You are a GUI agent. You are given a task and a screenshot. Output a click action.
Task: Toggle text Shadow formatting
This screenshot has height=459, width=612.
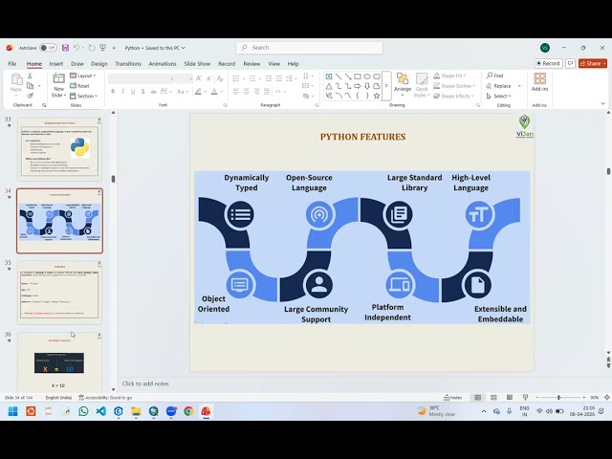click(143, 92)
